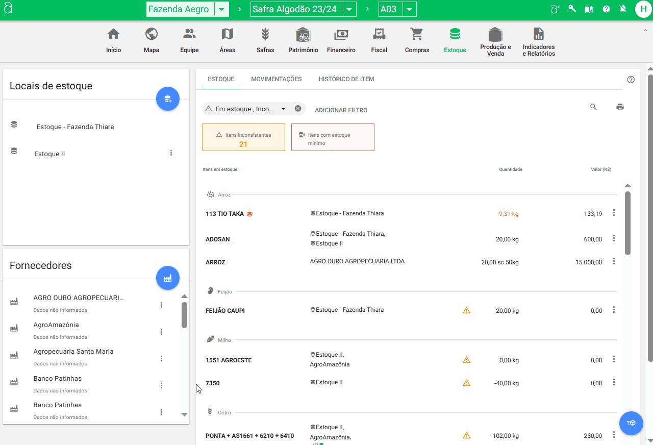This screenshot has width=653, height=445.
Task: Open the Estoque module icon
Action: point(455,35)
